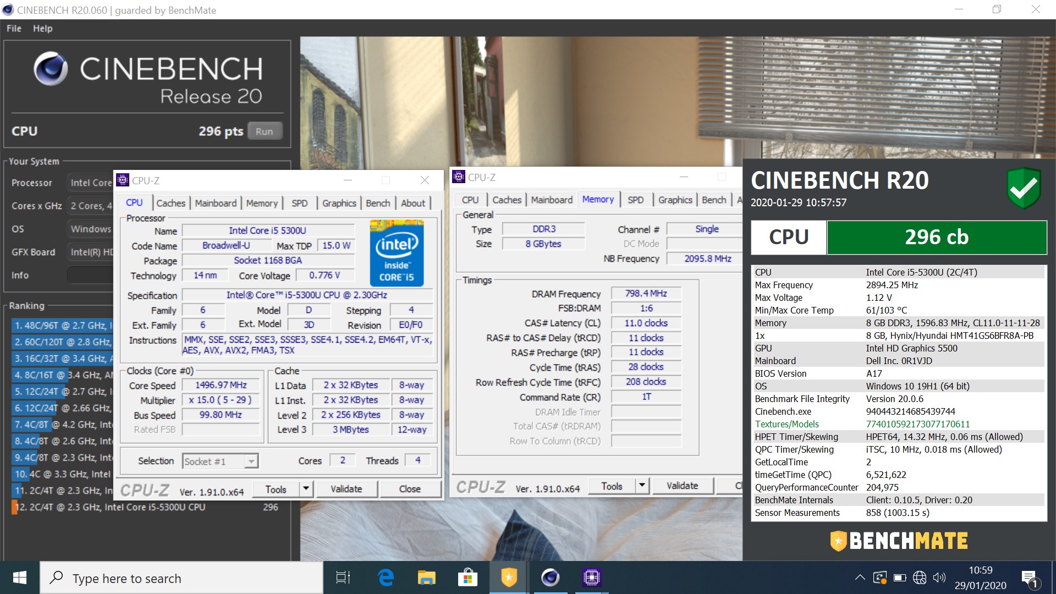This screenshot has width=1056, height=594.
Task: Select ranking entry 7. 4C/8T @ 4.2 GHz
Action: [62, 425]
